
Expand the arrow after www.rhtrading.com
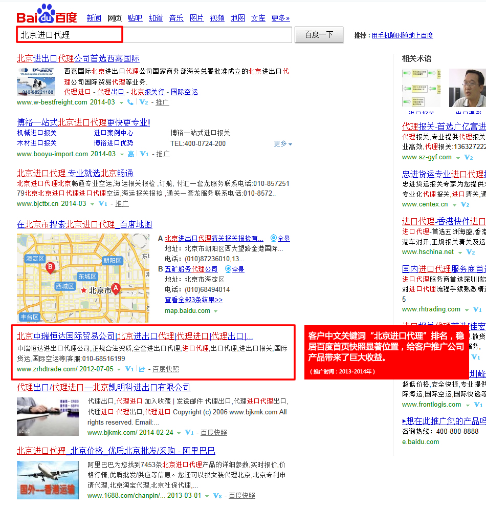coord(467,310)
